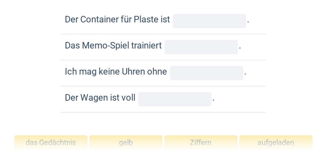Click the word "voll" in the fourth sentence

coord(128,98)
